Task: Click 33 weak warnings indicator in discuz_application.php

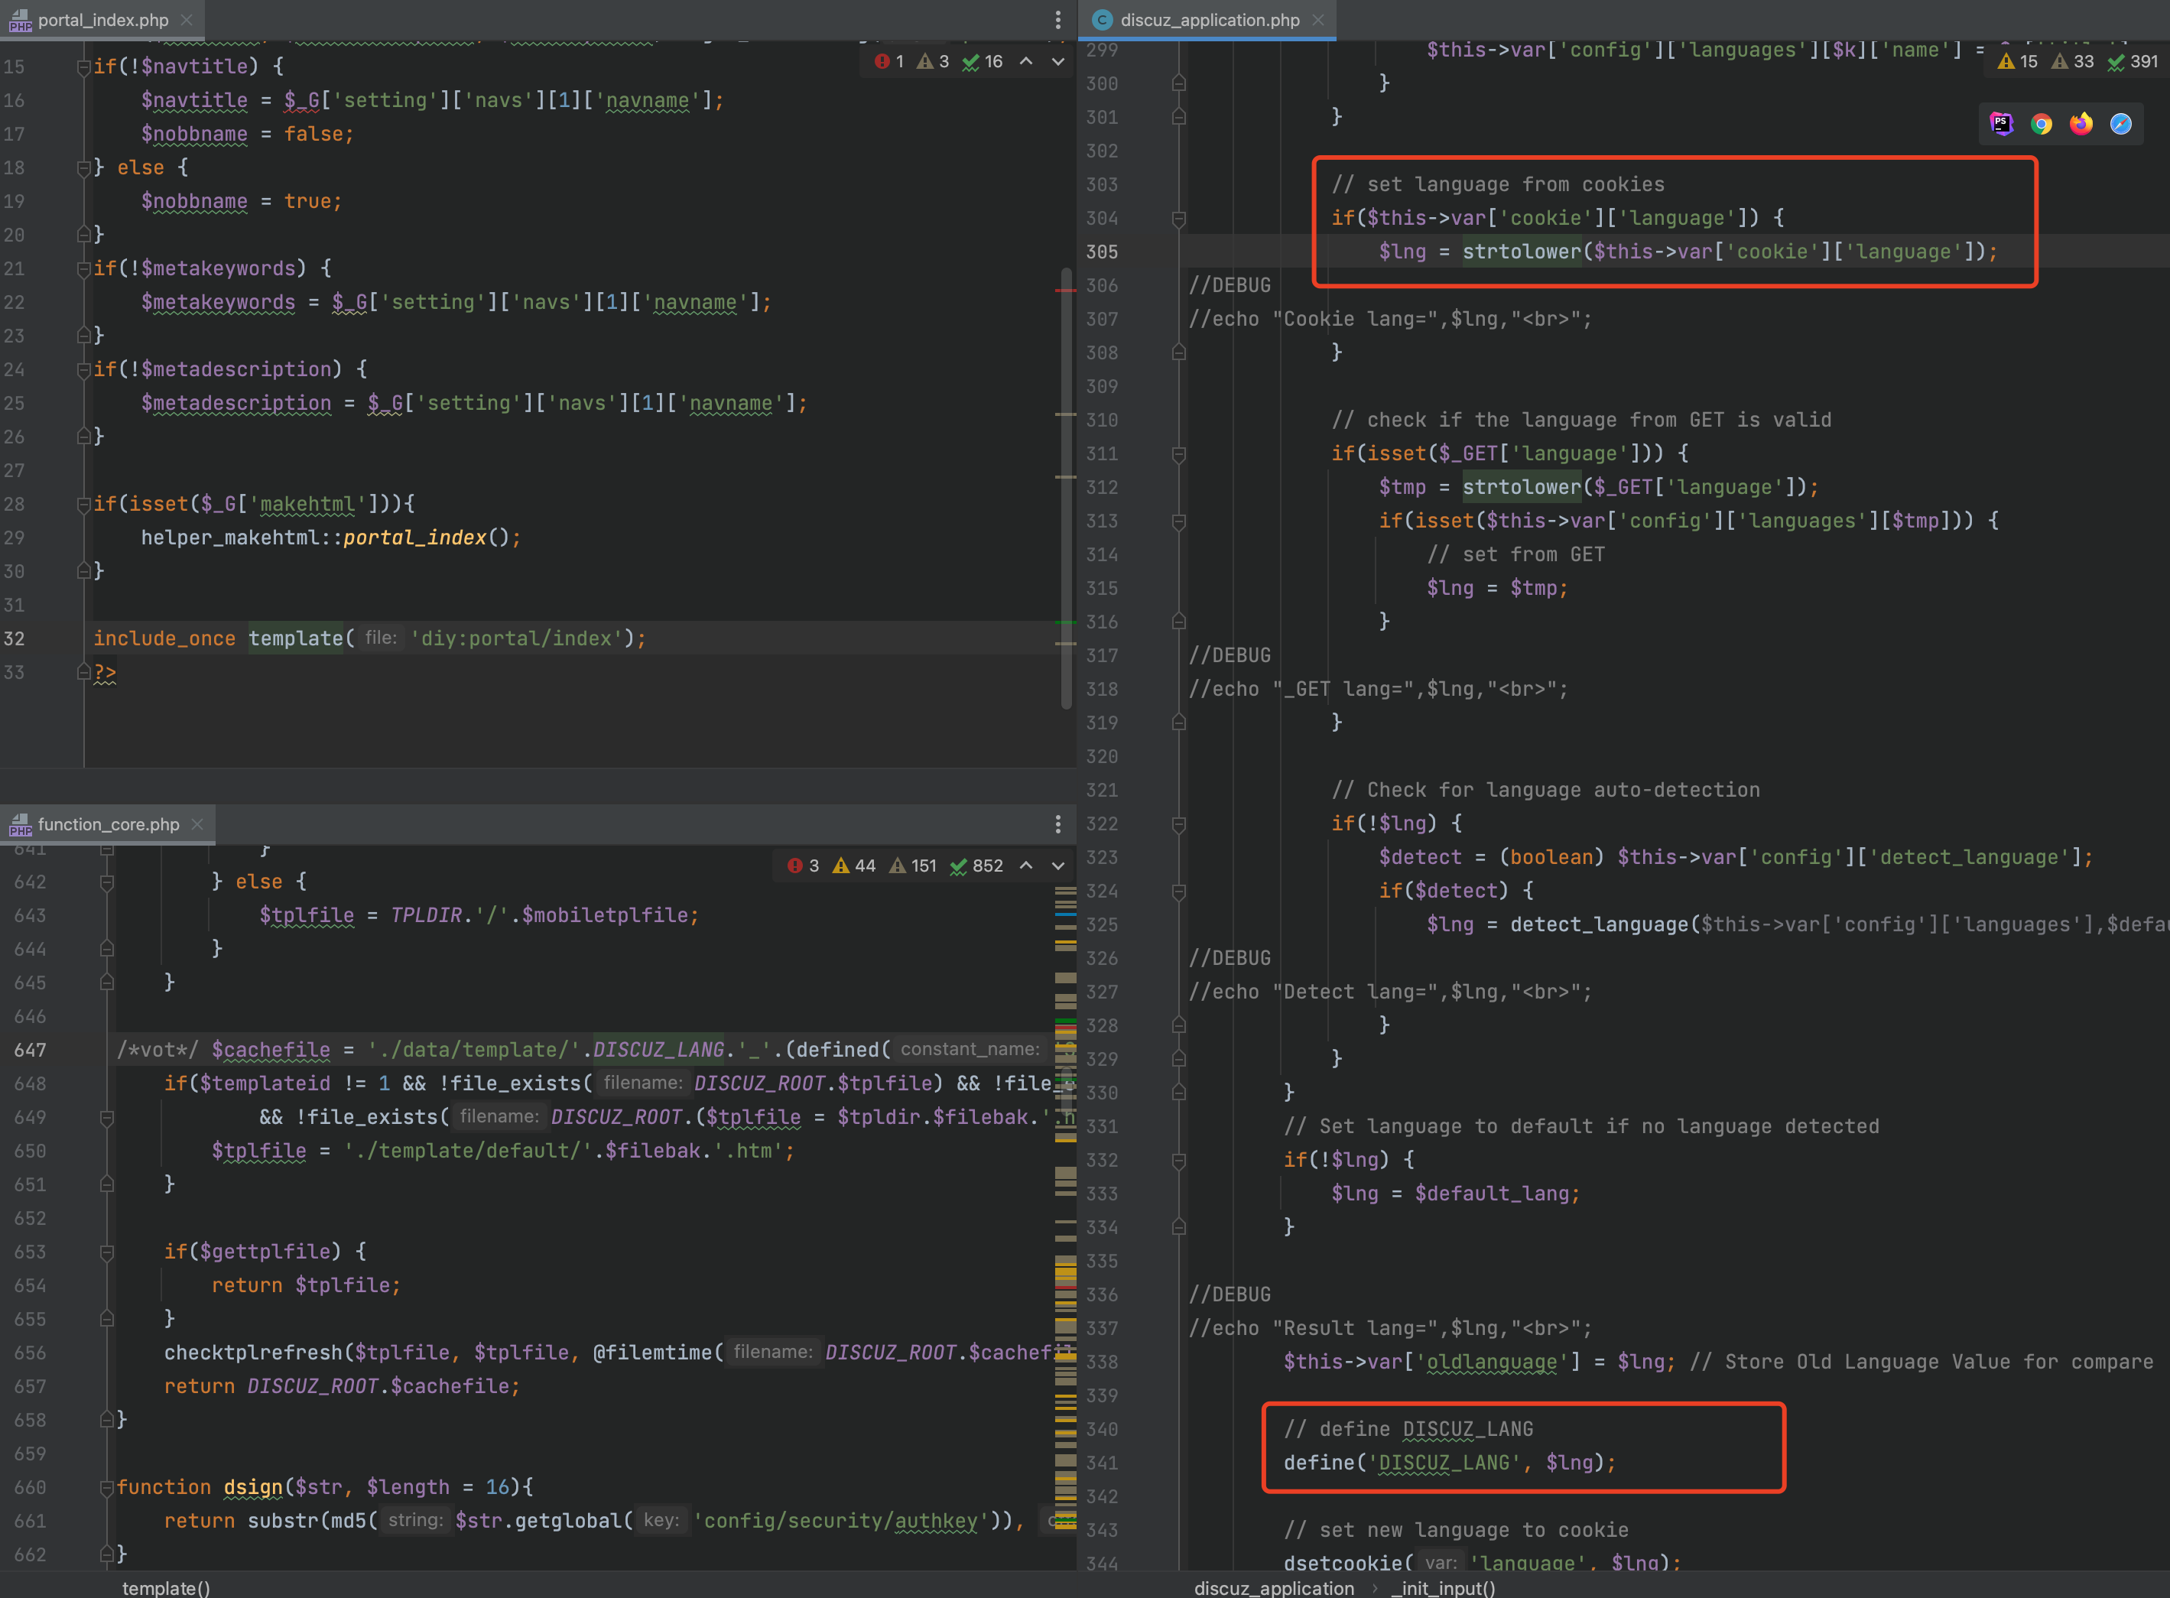Action: click(x=2073, y=61)
